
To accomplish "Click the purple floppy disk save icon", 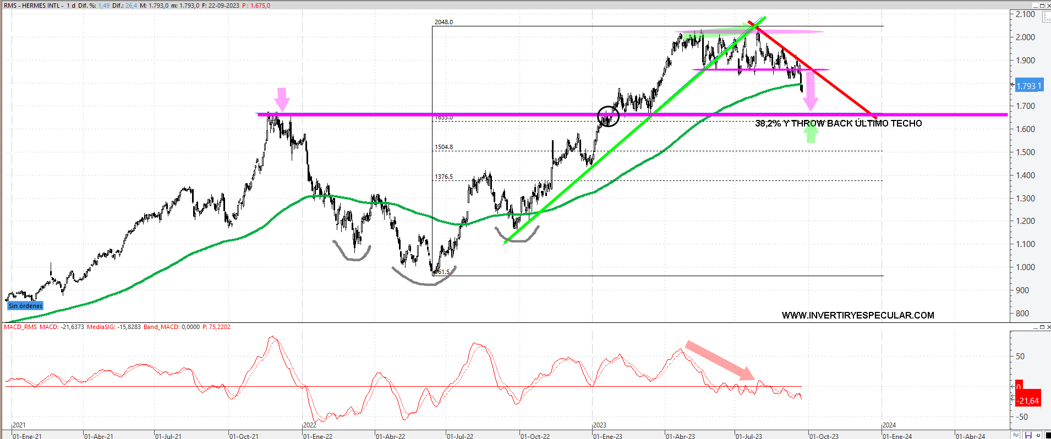I will 1028,435.
